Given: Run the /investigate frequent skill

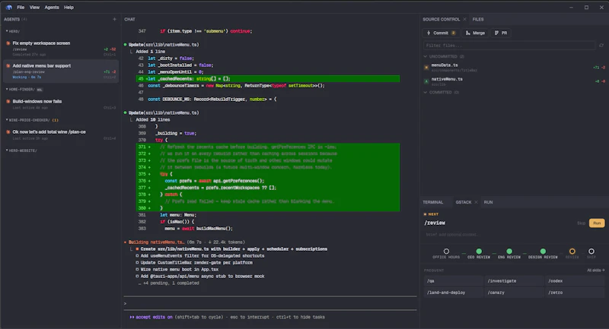Looking at the screenshot, I should [513, 281].
